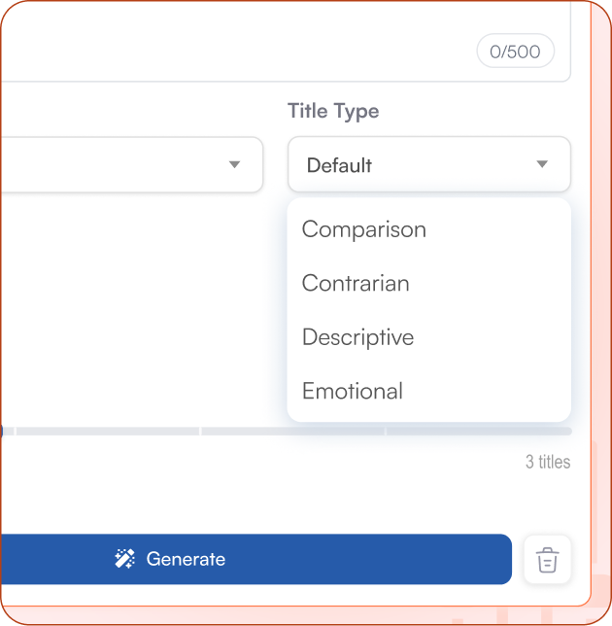Click the 0/500 character counter
This screenshot has height=626, width=612.
tap(515, 52)
